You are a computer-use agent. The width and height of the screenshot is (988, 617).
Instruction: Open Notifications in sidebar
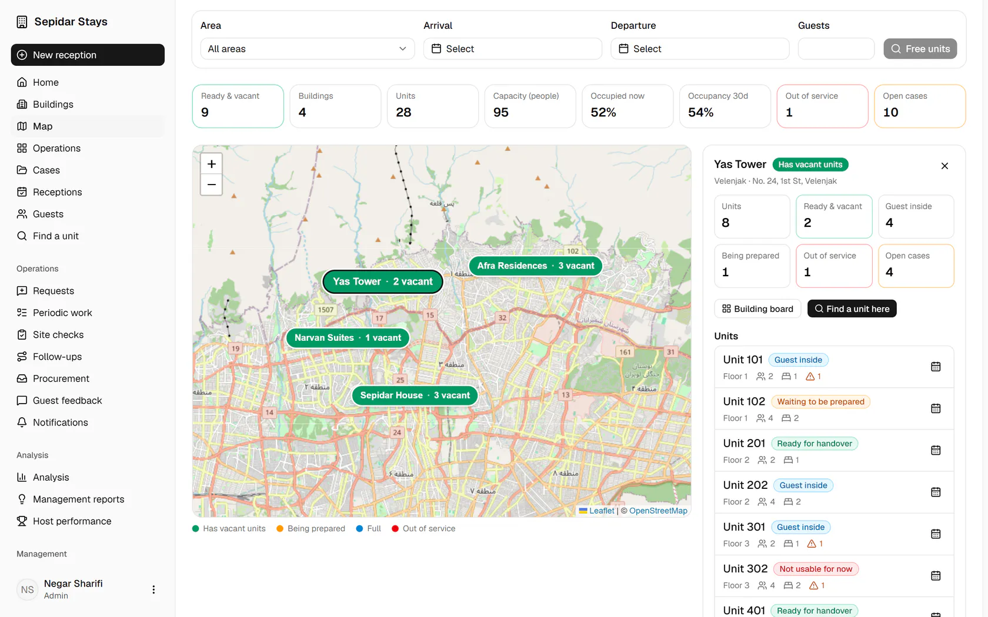pos(88,422)
